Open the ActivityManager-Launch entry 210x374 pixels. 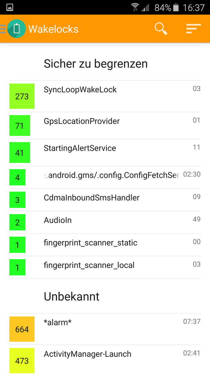[x=105, y=360]
